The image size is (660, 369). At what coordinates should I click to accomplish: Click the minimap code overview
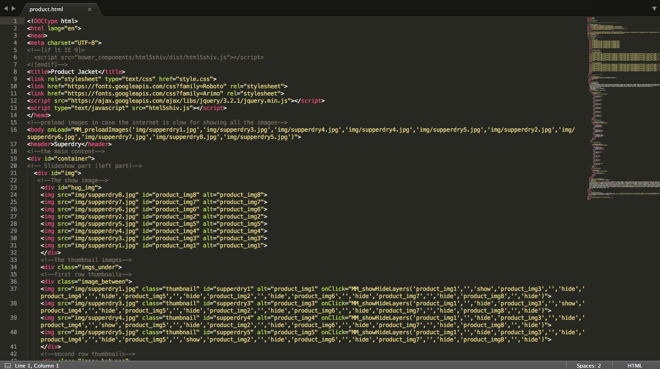pos(623,109)
